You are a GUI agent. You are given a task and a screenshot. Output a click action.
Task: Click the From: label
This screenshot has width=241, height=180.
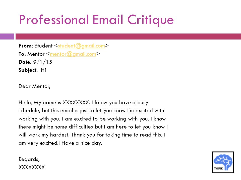pyautogui.click(x=26, y=46)
